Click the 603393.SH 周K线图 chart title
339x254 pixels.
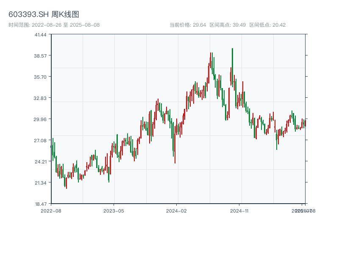point(44,14)
